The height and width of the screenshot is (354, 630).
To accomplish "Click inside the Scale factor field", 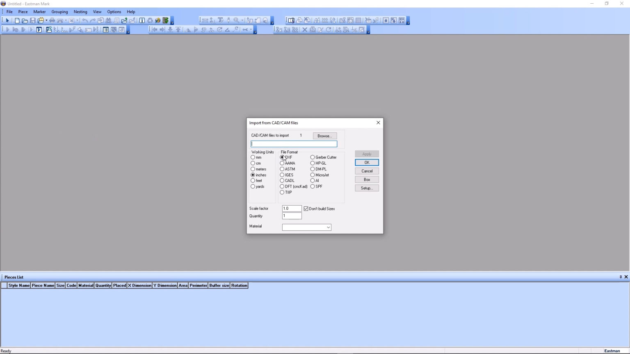I will [292, 208].
